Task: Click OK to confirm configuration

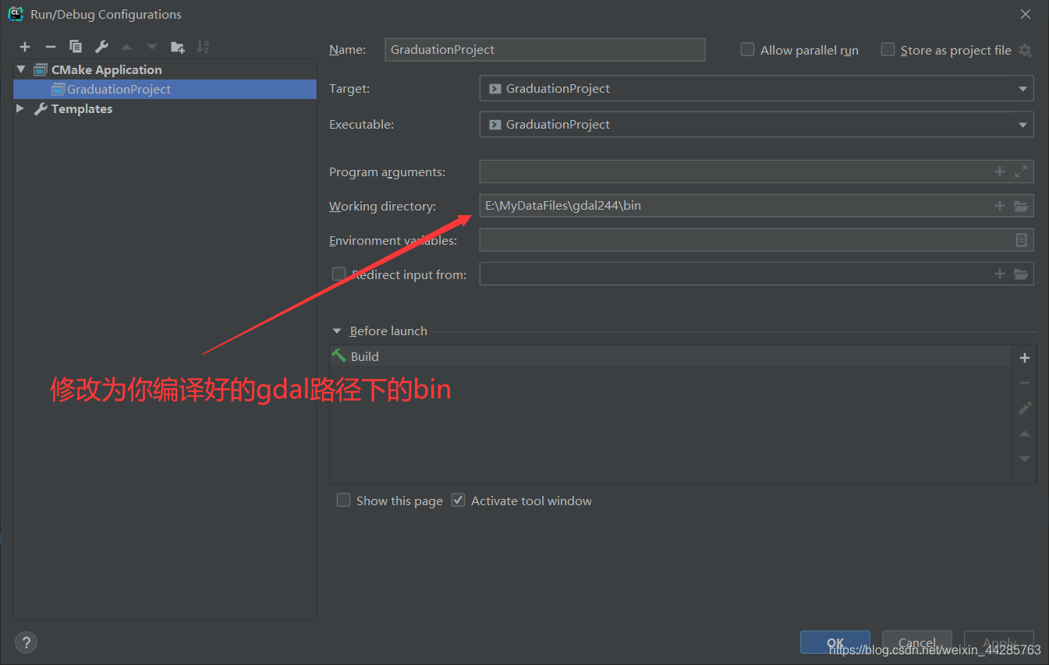Action: pyautogui.click(x=835, y=642)
